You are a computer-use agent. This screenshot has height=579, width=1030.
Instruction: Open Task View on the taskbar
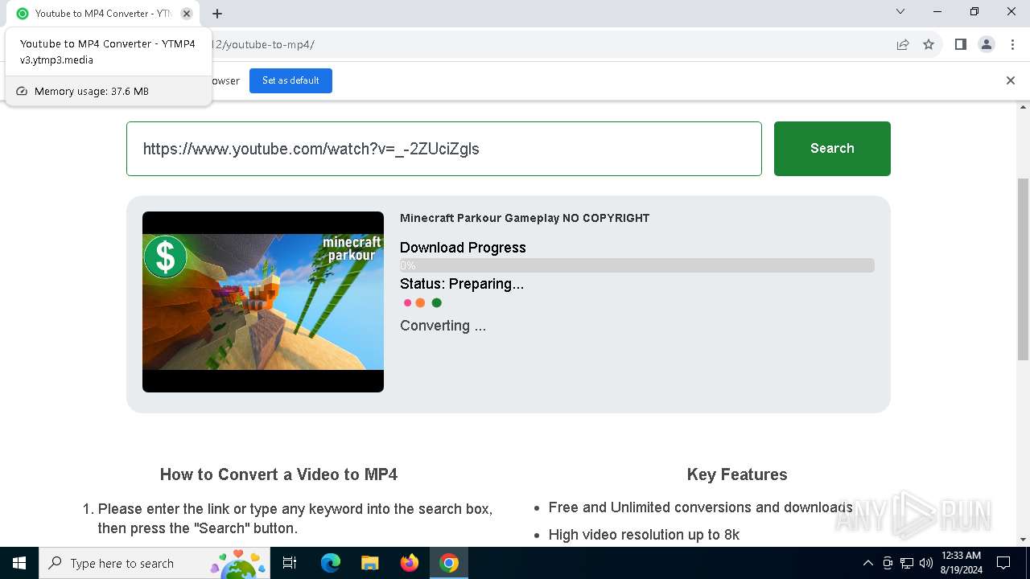pyautogui.click(x=290, y=563)
